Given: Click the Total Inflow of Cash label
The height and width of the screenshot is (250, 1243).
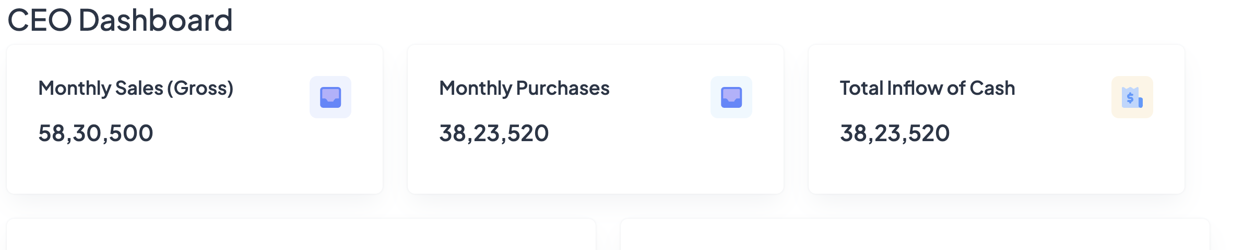Looking at the screenshot, I should click(927, 89).
